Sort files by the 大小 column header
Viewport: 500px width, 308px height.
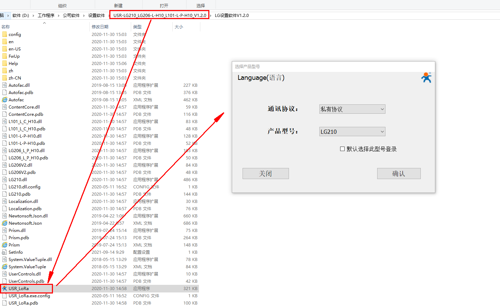(x=179, y=27)
